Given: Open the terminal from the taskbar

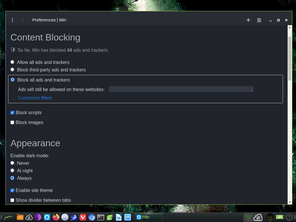Looking at the screenshot, I should tap(101, 217).
